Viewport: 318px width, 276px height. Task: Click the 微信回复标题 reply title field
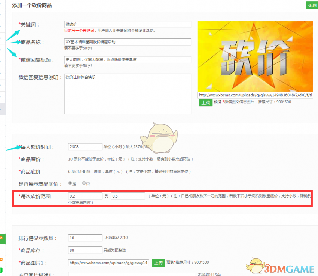pyautogui.click(x=127, y=60)
